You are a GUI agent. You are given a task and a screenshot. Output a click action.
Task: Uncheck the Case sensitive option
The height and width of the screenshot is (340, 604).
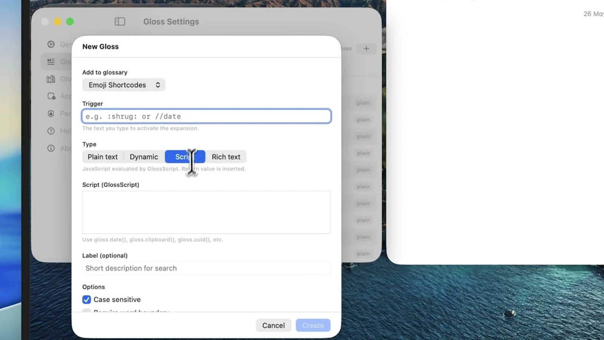[x=86, y=300]
